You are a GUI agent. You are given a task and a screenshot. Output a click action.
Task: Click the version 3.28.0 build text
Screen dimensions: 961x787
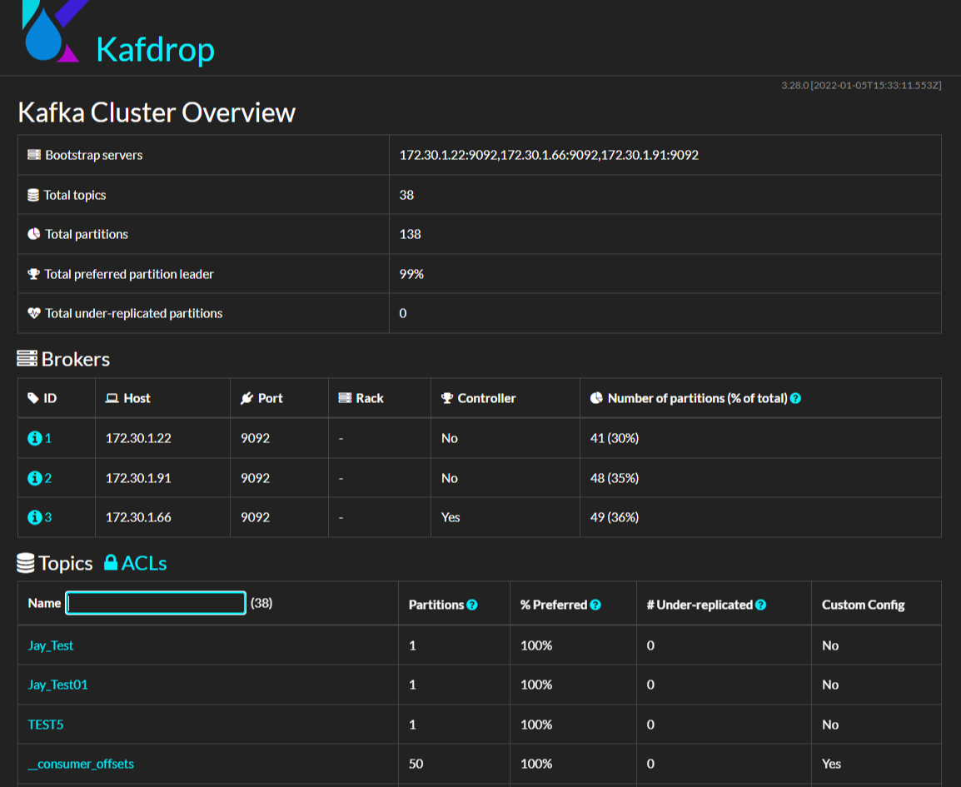861,85
